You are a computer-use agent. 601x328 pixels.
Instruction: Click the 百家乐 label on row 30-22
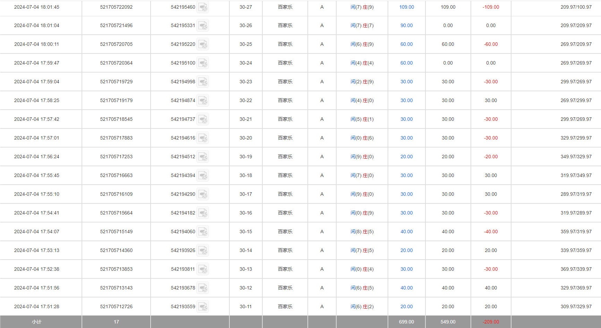(285, 100)
